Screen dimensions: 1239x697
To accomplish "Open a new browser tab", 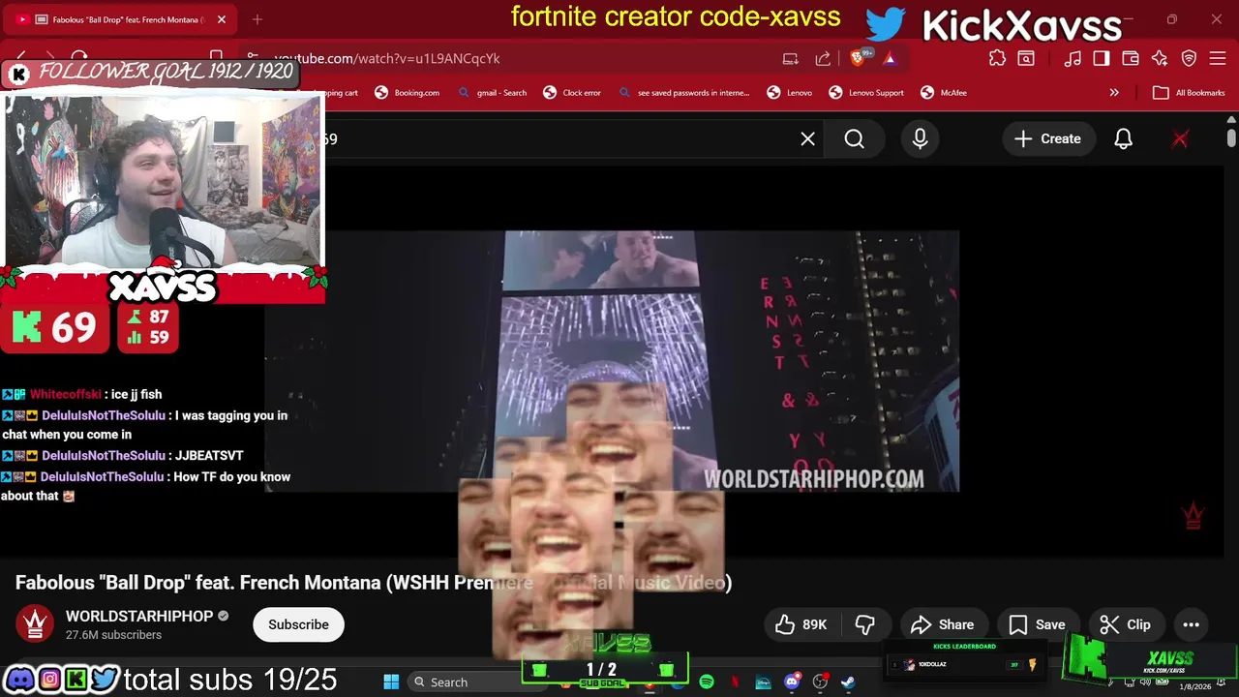I will (x=257, y=19).
